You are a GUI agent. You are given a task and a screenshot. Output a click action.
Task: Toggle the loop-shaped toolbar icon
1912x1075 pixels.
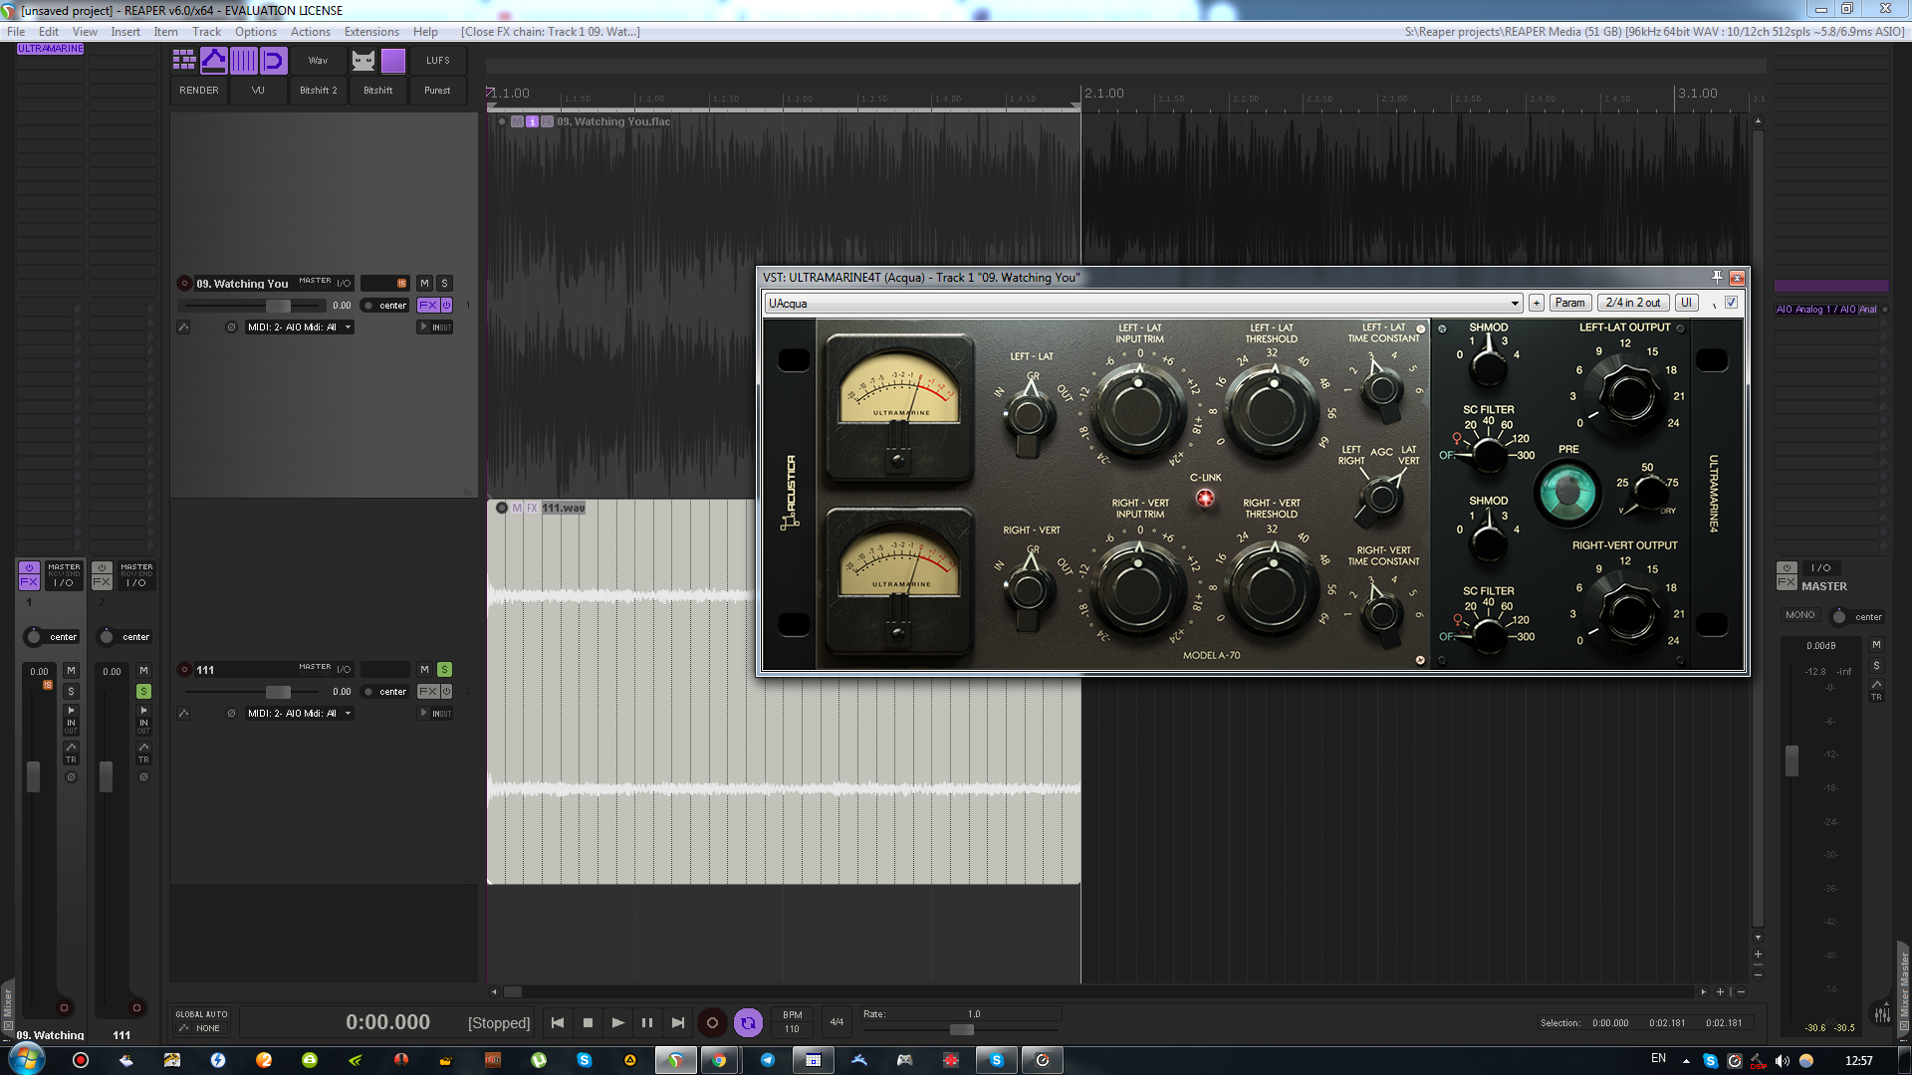[274, 60]
